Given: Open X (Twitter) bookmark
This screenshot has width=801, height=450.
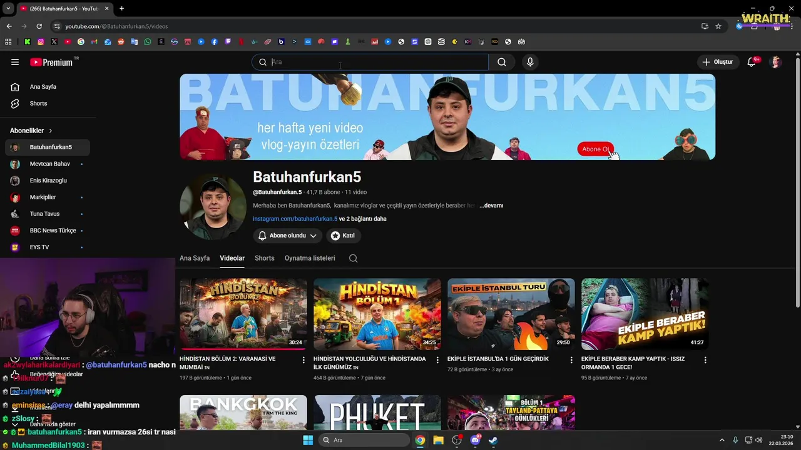Looking at the screenshot, I should [54, 42].
